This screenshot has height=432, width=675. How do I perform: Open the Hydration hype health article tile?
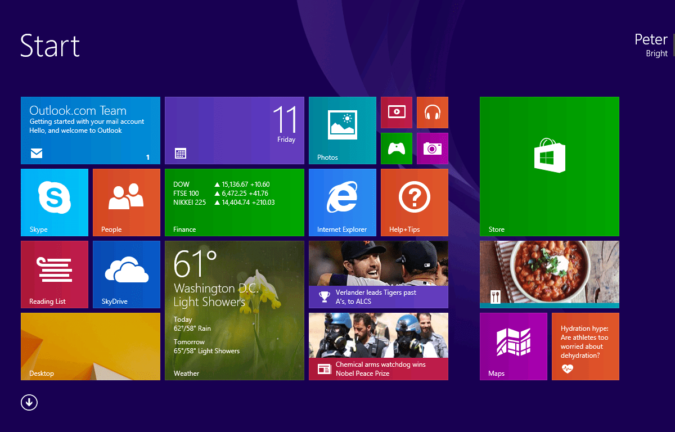pyautogui.click(x=586, y=346)
